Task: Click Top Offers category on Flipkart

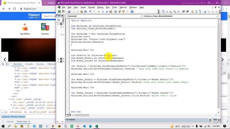Action: pos(25,29)
